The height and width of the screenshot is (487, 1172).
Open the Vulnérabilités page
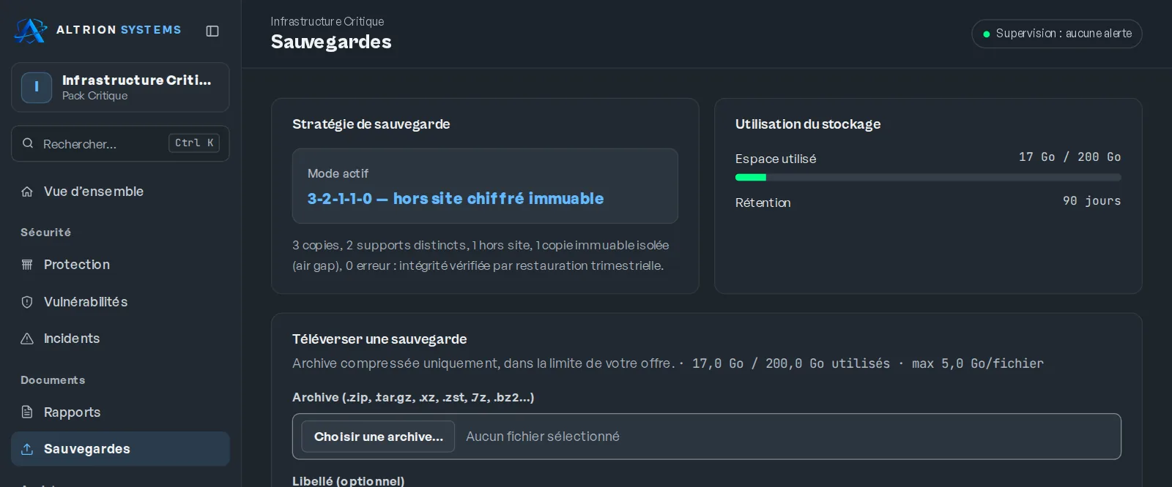tap(120, 302)
